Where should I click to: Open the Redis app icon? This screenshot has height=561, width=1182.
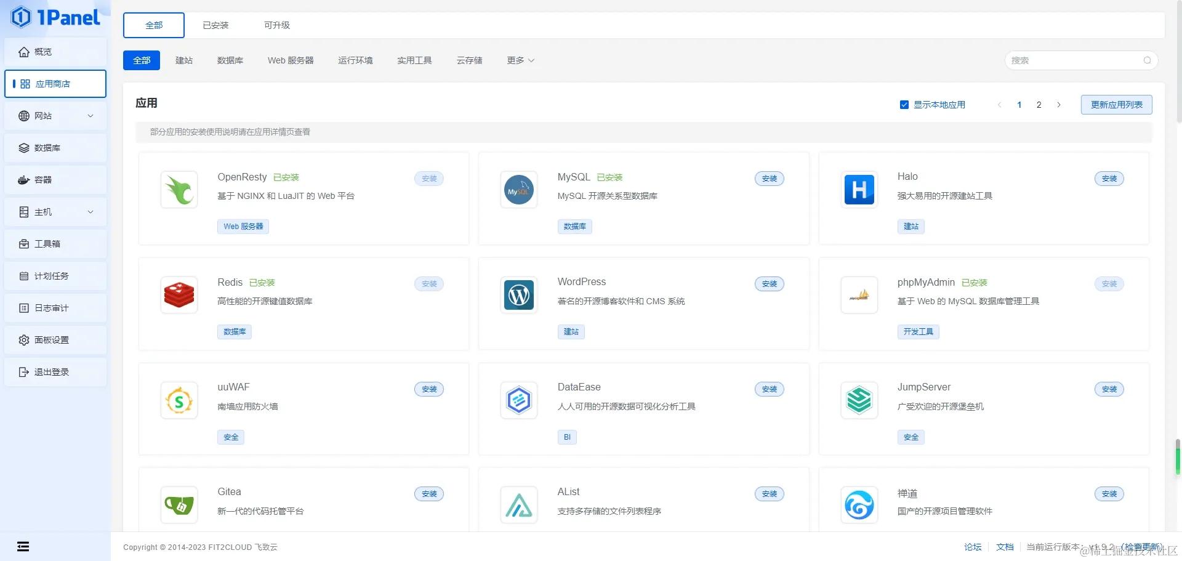[179, 295]
